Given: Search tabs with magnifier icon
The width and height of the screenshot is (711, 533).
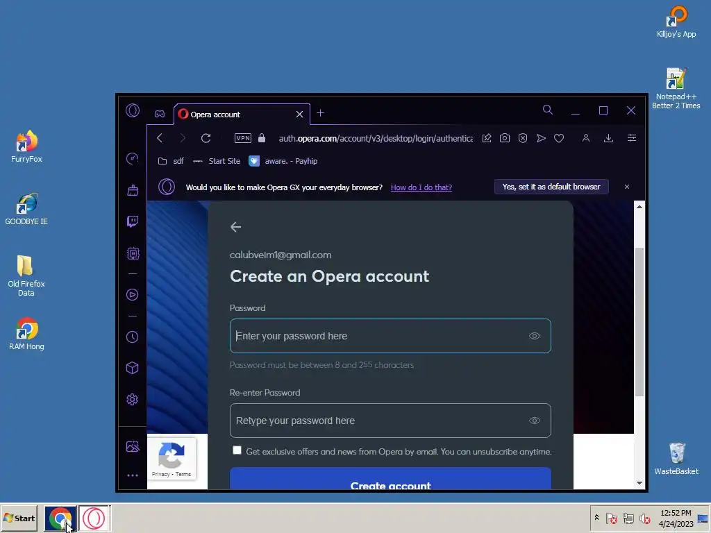Looking at the screenshot, I should click(548, 110).
